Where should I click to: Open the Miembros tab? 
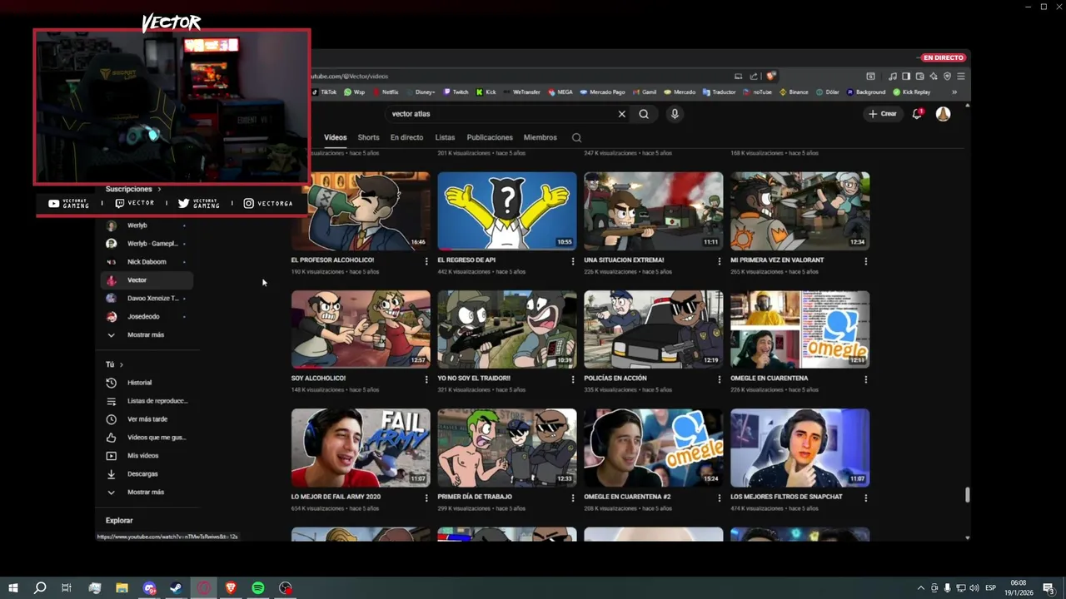tap(540, 137)
